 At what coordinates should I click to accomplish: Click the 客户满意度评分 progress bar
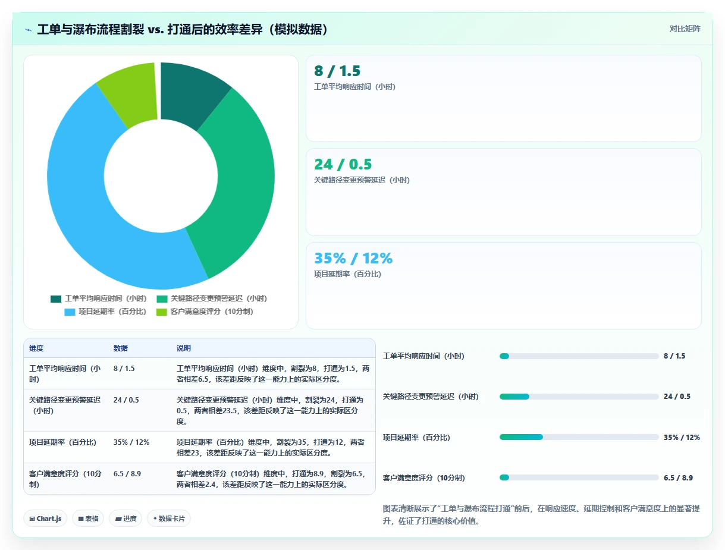coord(579,477)
